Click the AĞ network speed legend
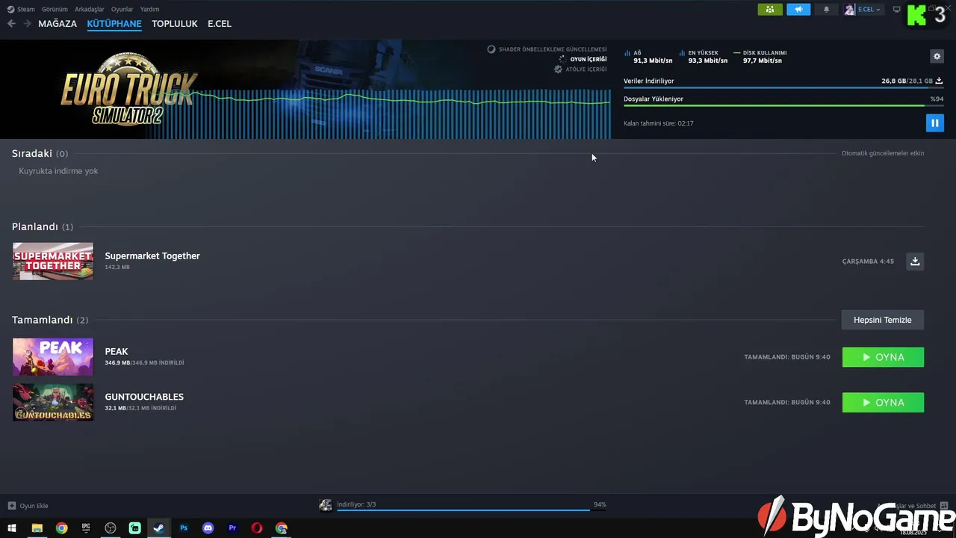Viewport: 956px width, 538px height. [x=648, y=57]
